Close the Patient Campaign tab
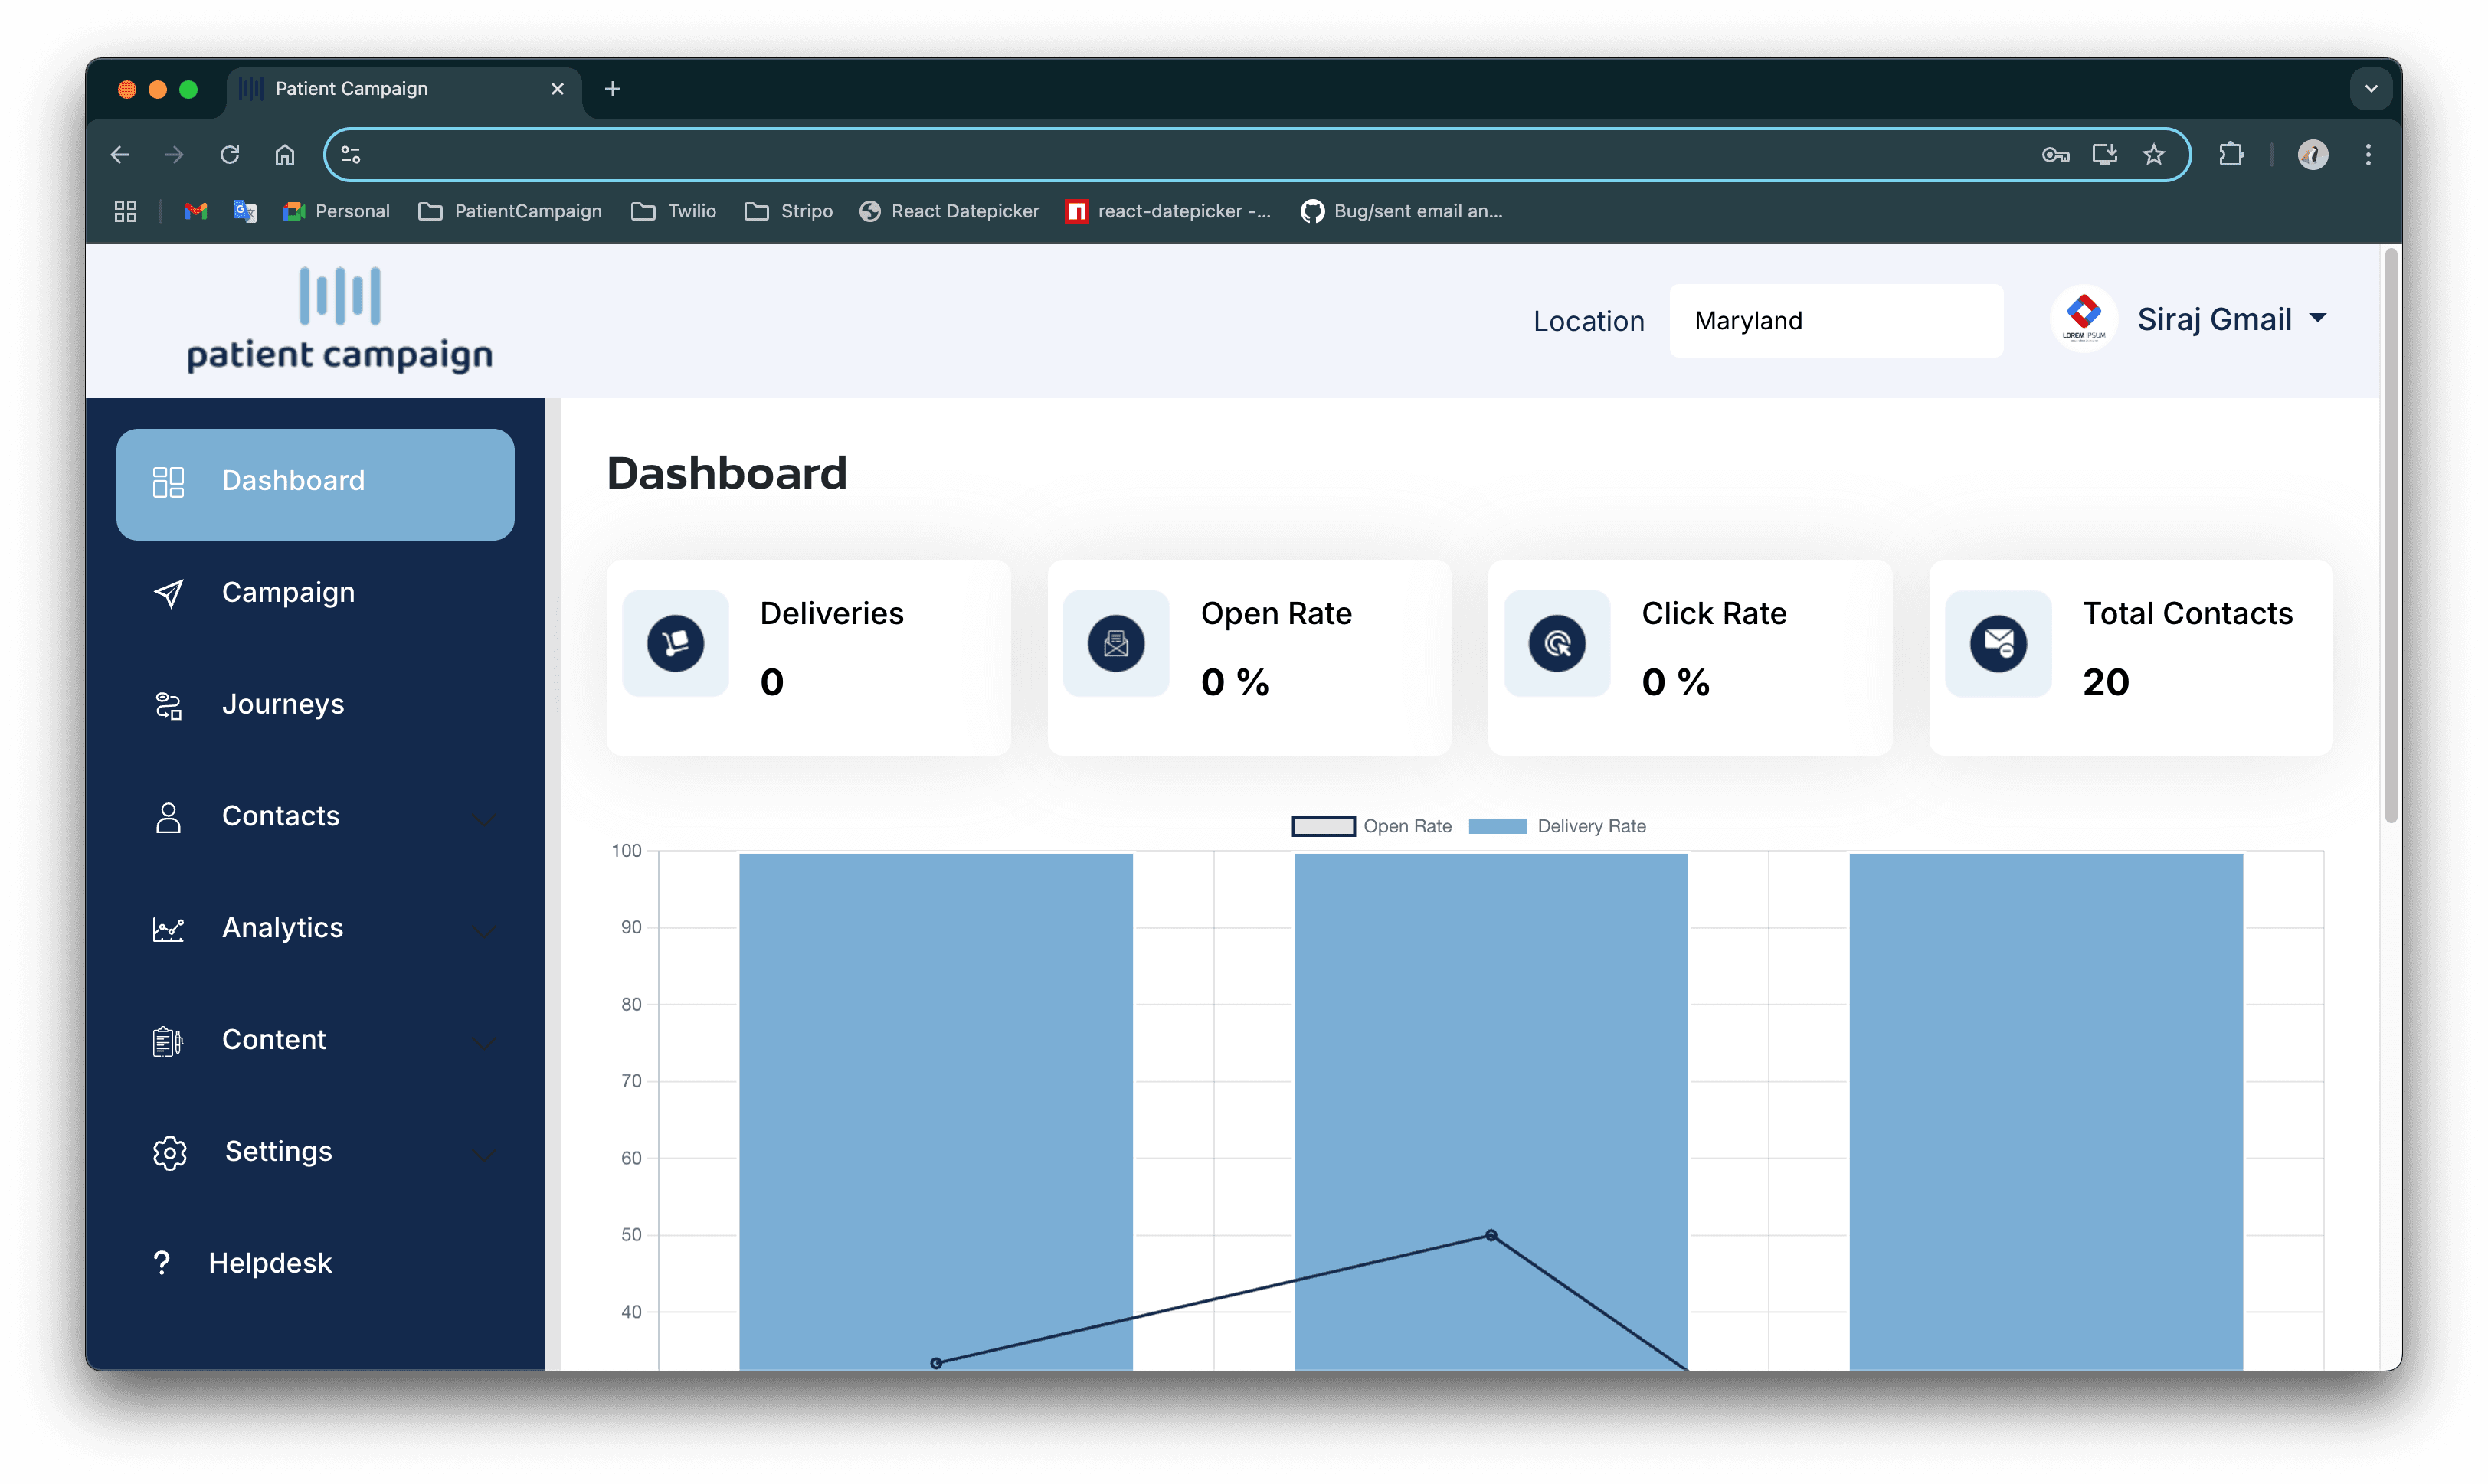2488x1484 pixels. 557,89
